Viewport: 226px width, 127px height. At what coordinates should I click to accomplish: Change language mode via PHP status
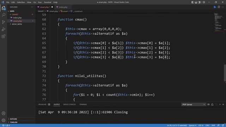(x=213, y=126)
